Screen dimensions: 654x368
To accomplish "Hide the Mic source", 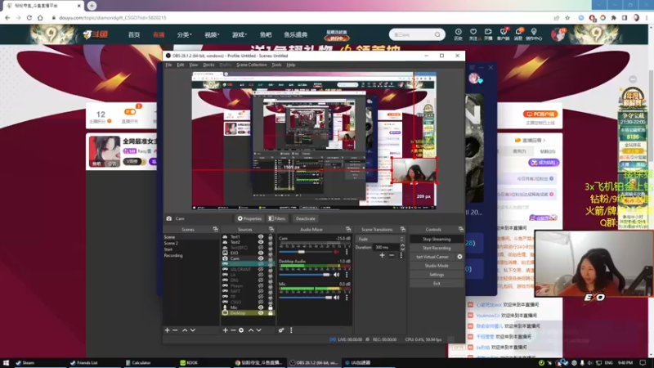I will (x=261, y=307).
